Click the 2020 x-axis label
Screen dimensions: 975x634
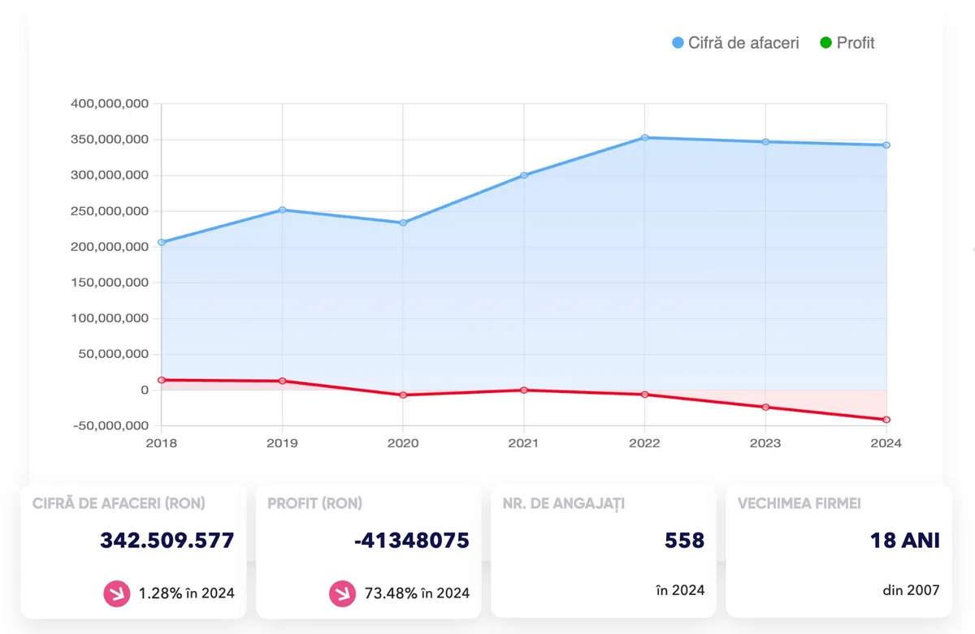(403, 443)
